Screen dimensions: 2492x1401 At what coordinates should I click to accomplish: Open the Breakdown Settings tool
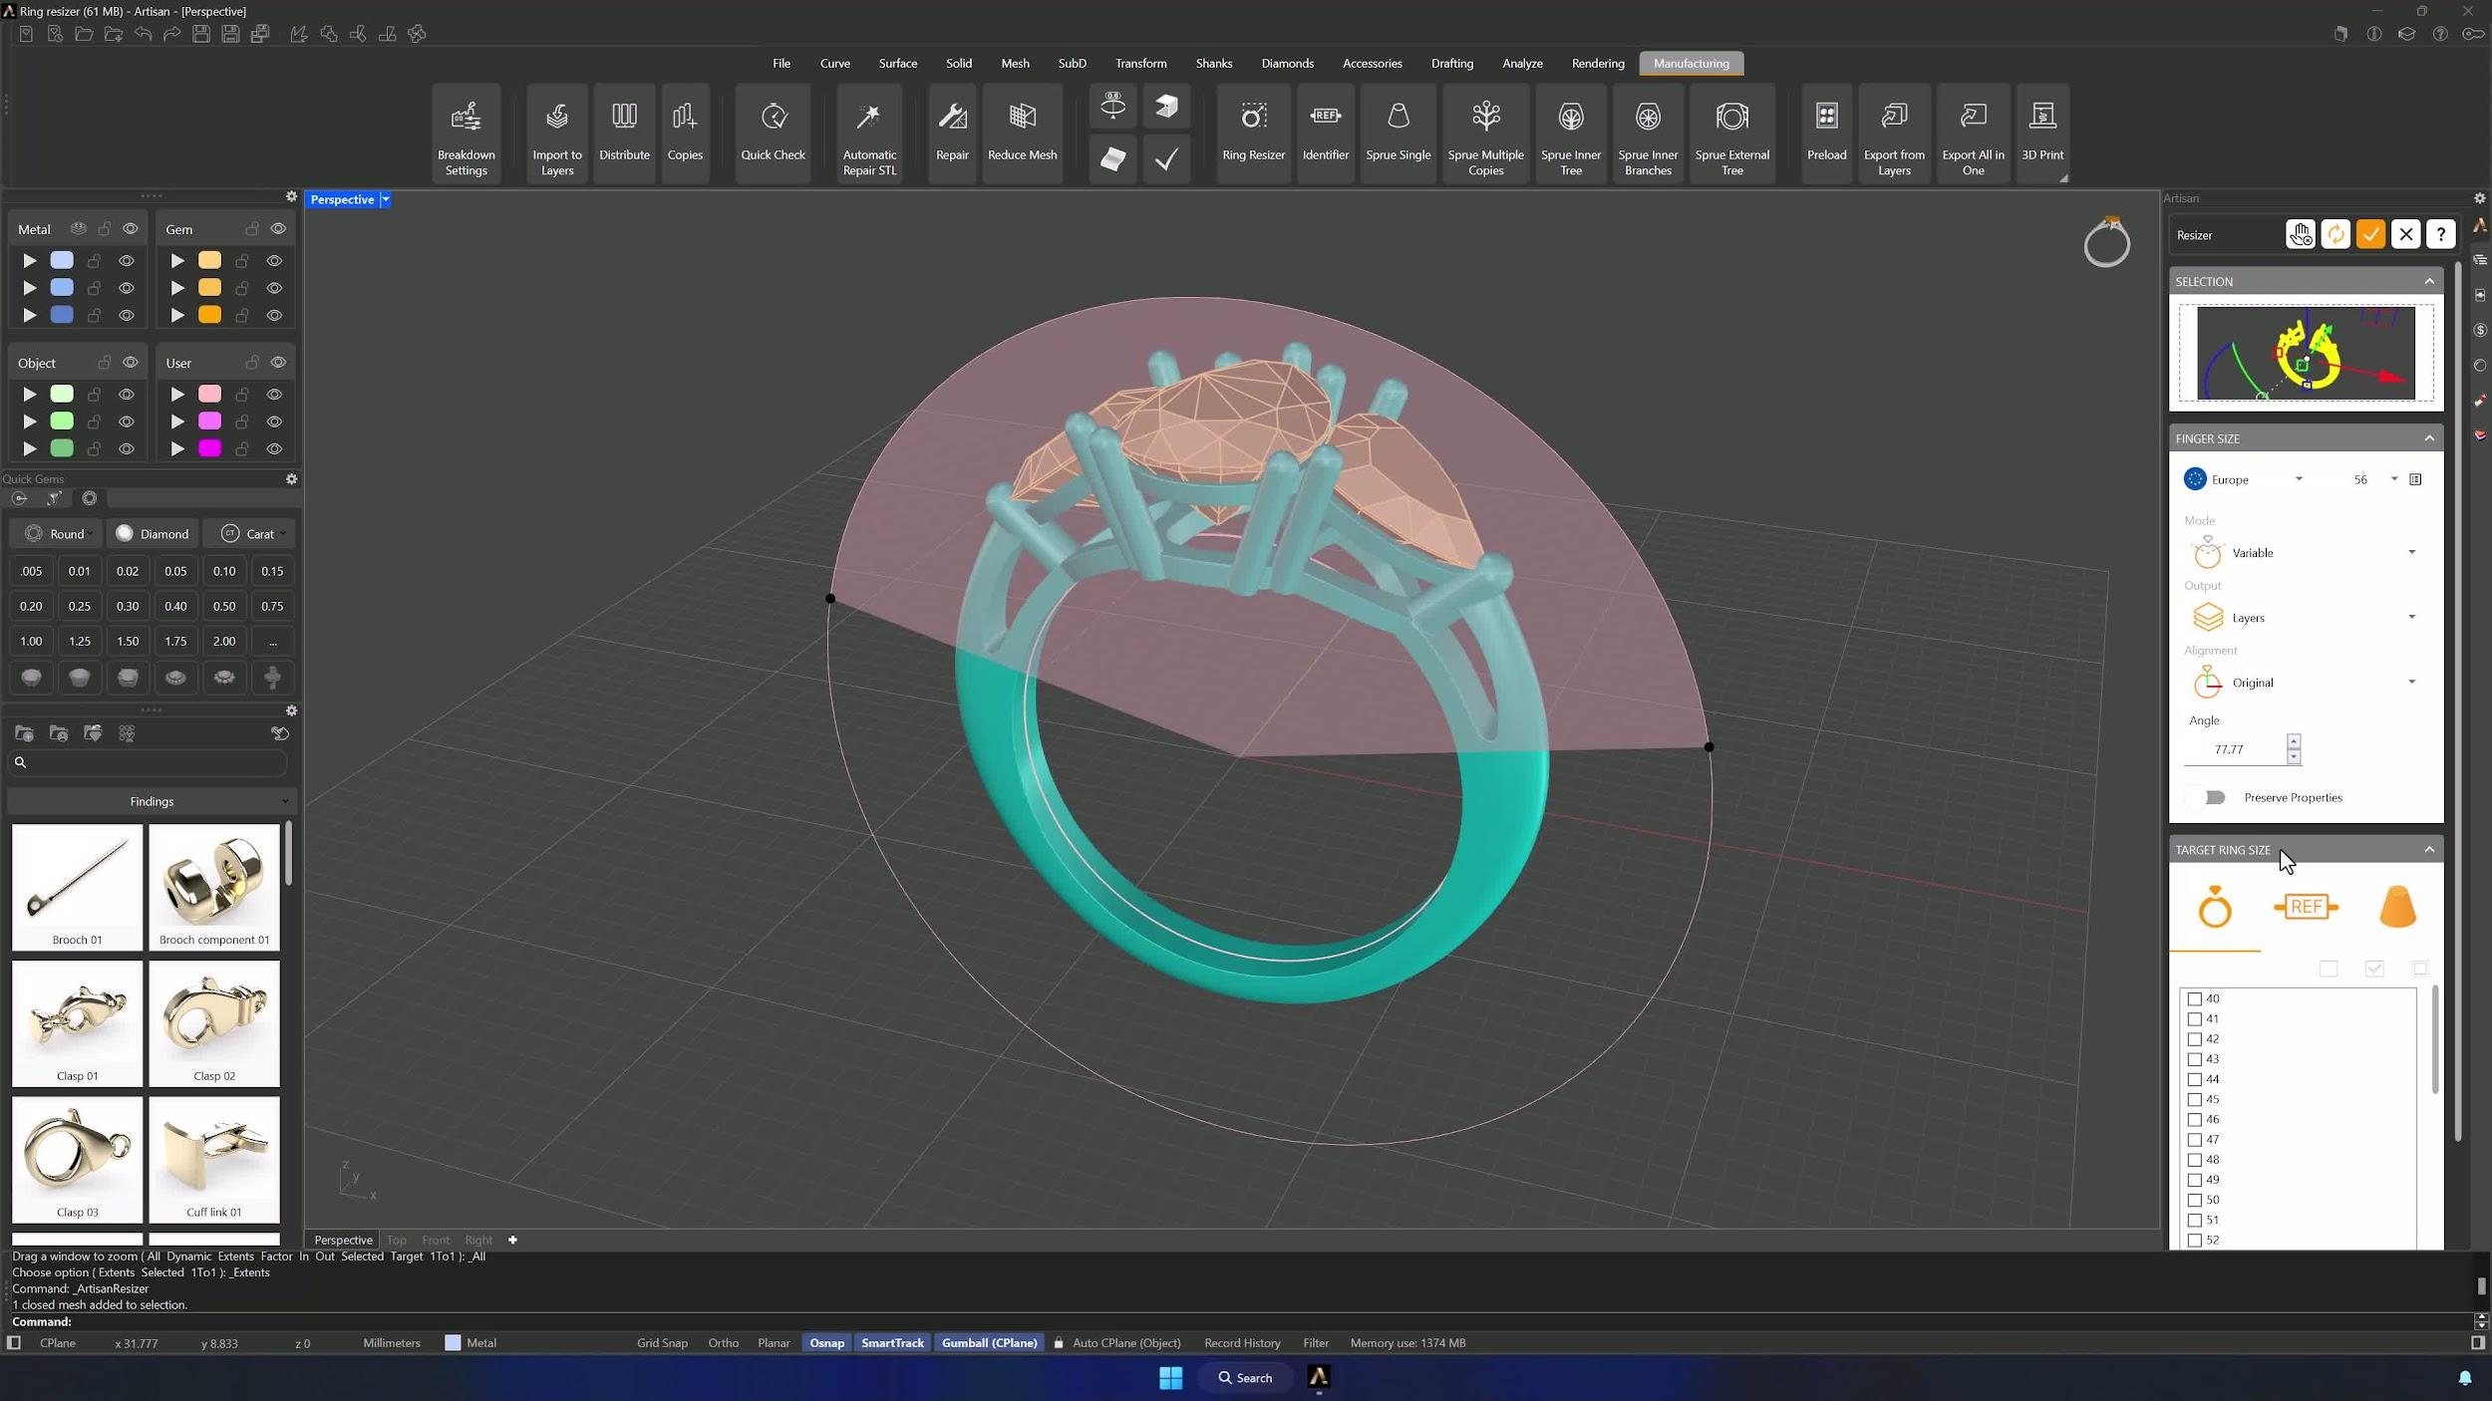[466, 135]
